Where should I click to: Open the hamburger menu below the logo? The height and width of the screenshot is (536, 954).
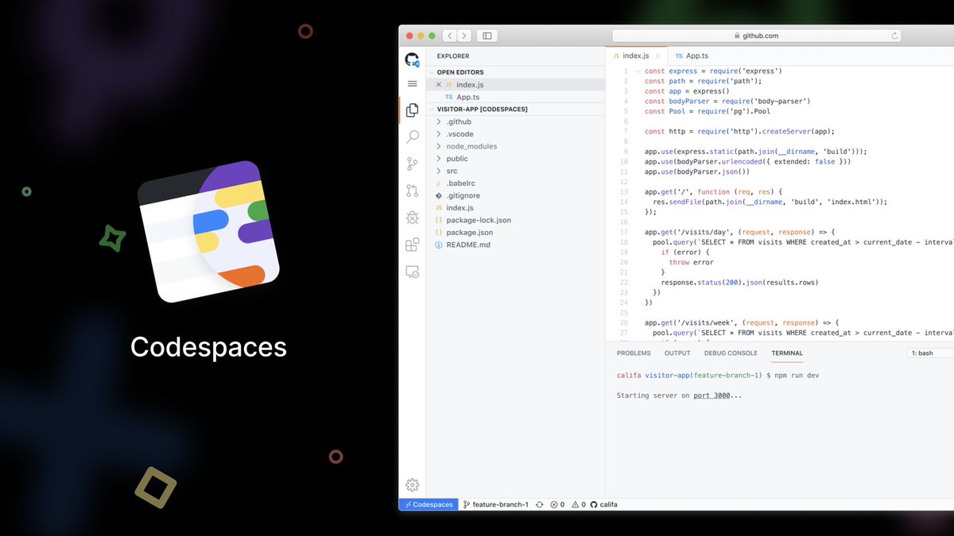(x=412, y=83)
